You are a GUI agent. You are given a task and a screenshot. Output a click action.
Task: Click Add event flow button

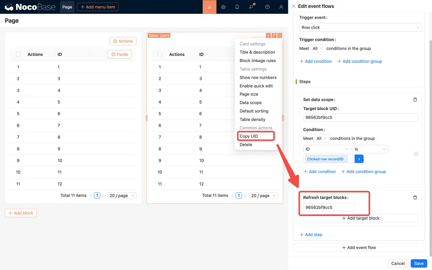pos(359,248)
